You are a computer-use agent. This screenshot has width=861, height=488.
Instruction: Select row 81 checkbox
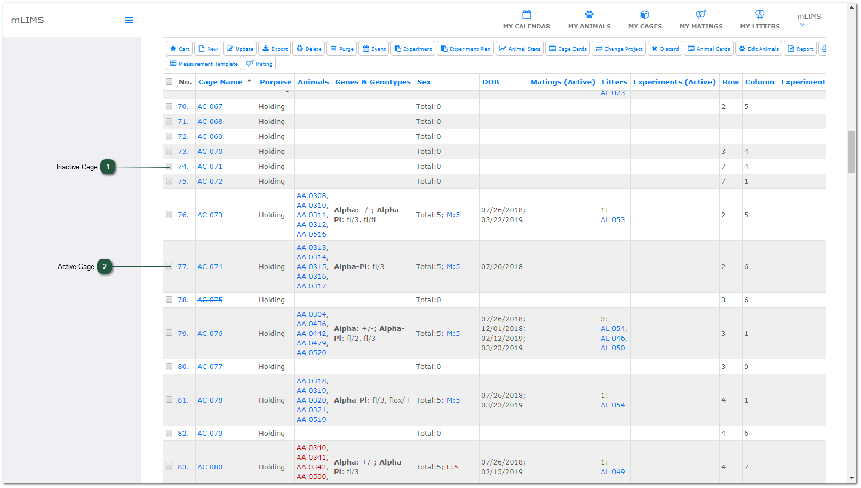pyautogui.click(x=169, y=399)
